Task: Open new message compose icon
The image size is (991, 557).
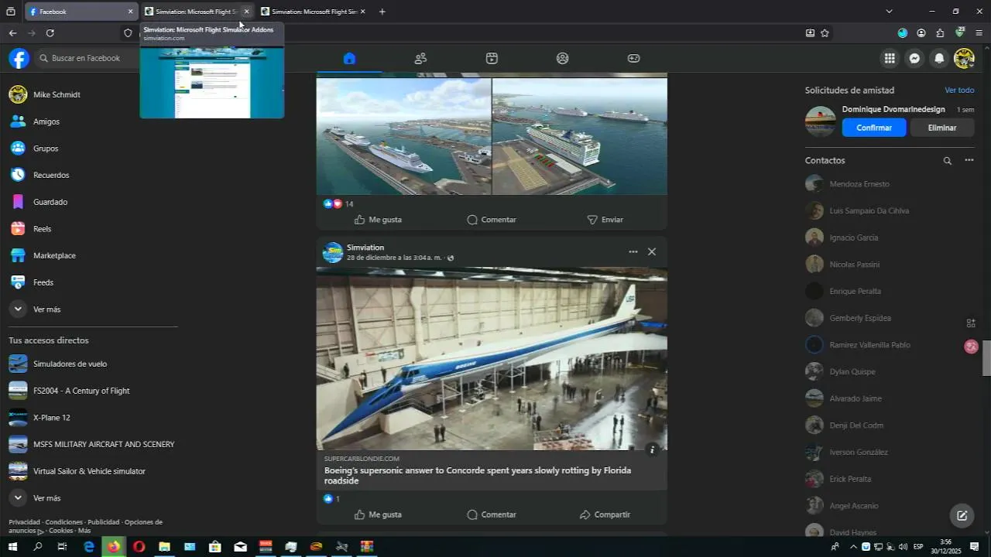Action: (x=962, y=515)
